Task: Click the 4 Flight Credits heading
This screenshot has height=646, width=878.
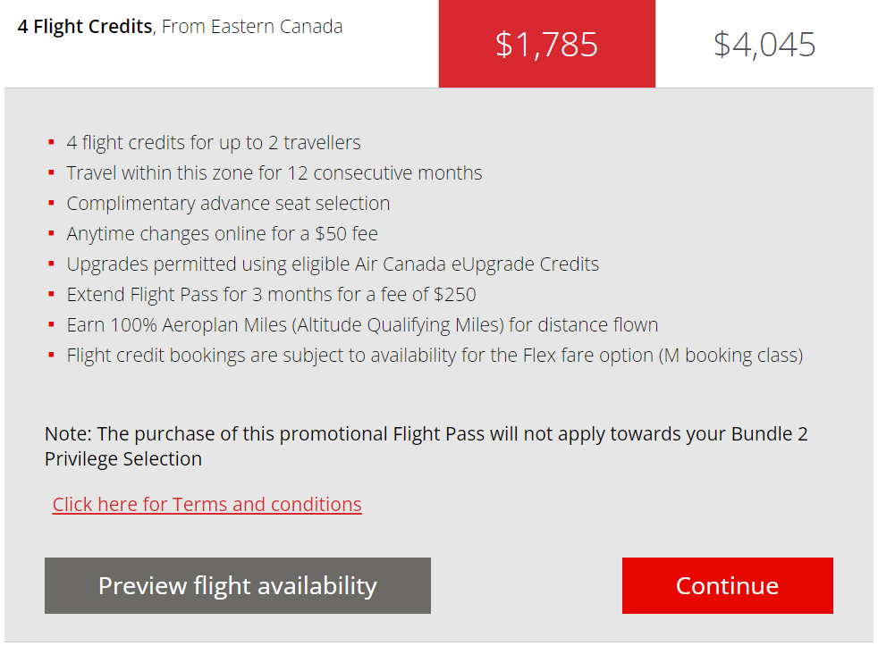Action: click(85, 27)
